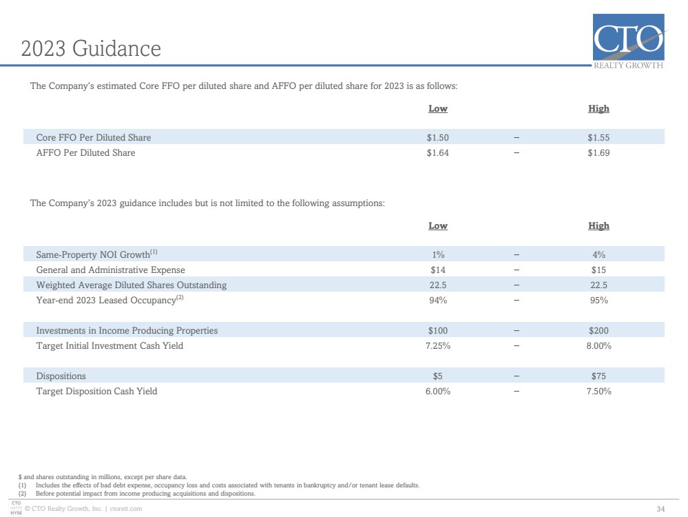
Task: Select the General and Administrative Expense label
Action: coord(111,270)
